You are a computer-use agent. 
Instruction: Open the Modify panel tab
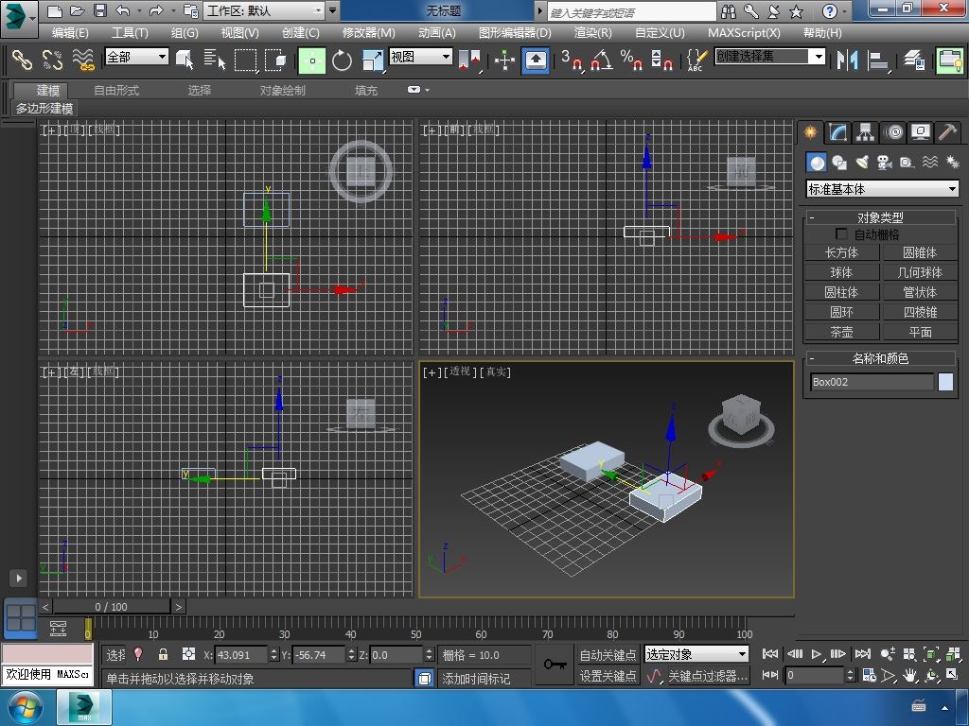point(837,132)
